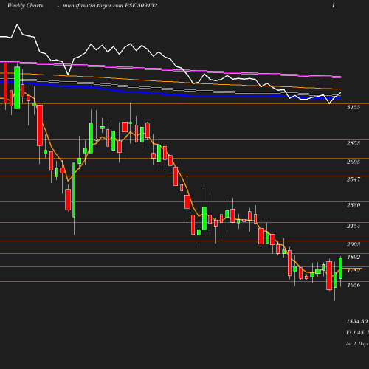Click the 1854.30 last price value
369x369 pixels.
(x=357, y=321)
